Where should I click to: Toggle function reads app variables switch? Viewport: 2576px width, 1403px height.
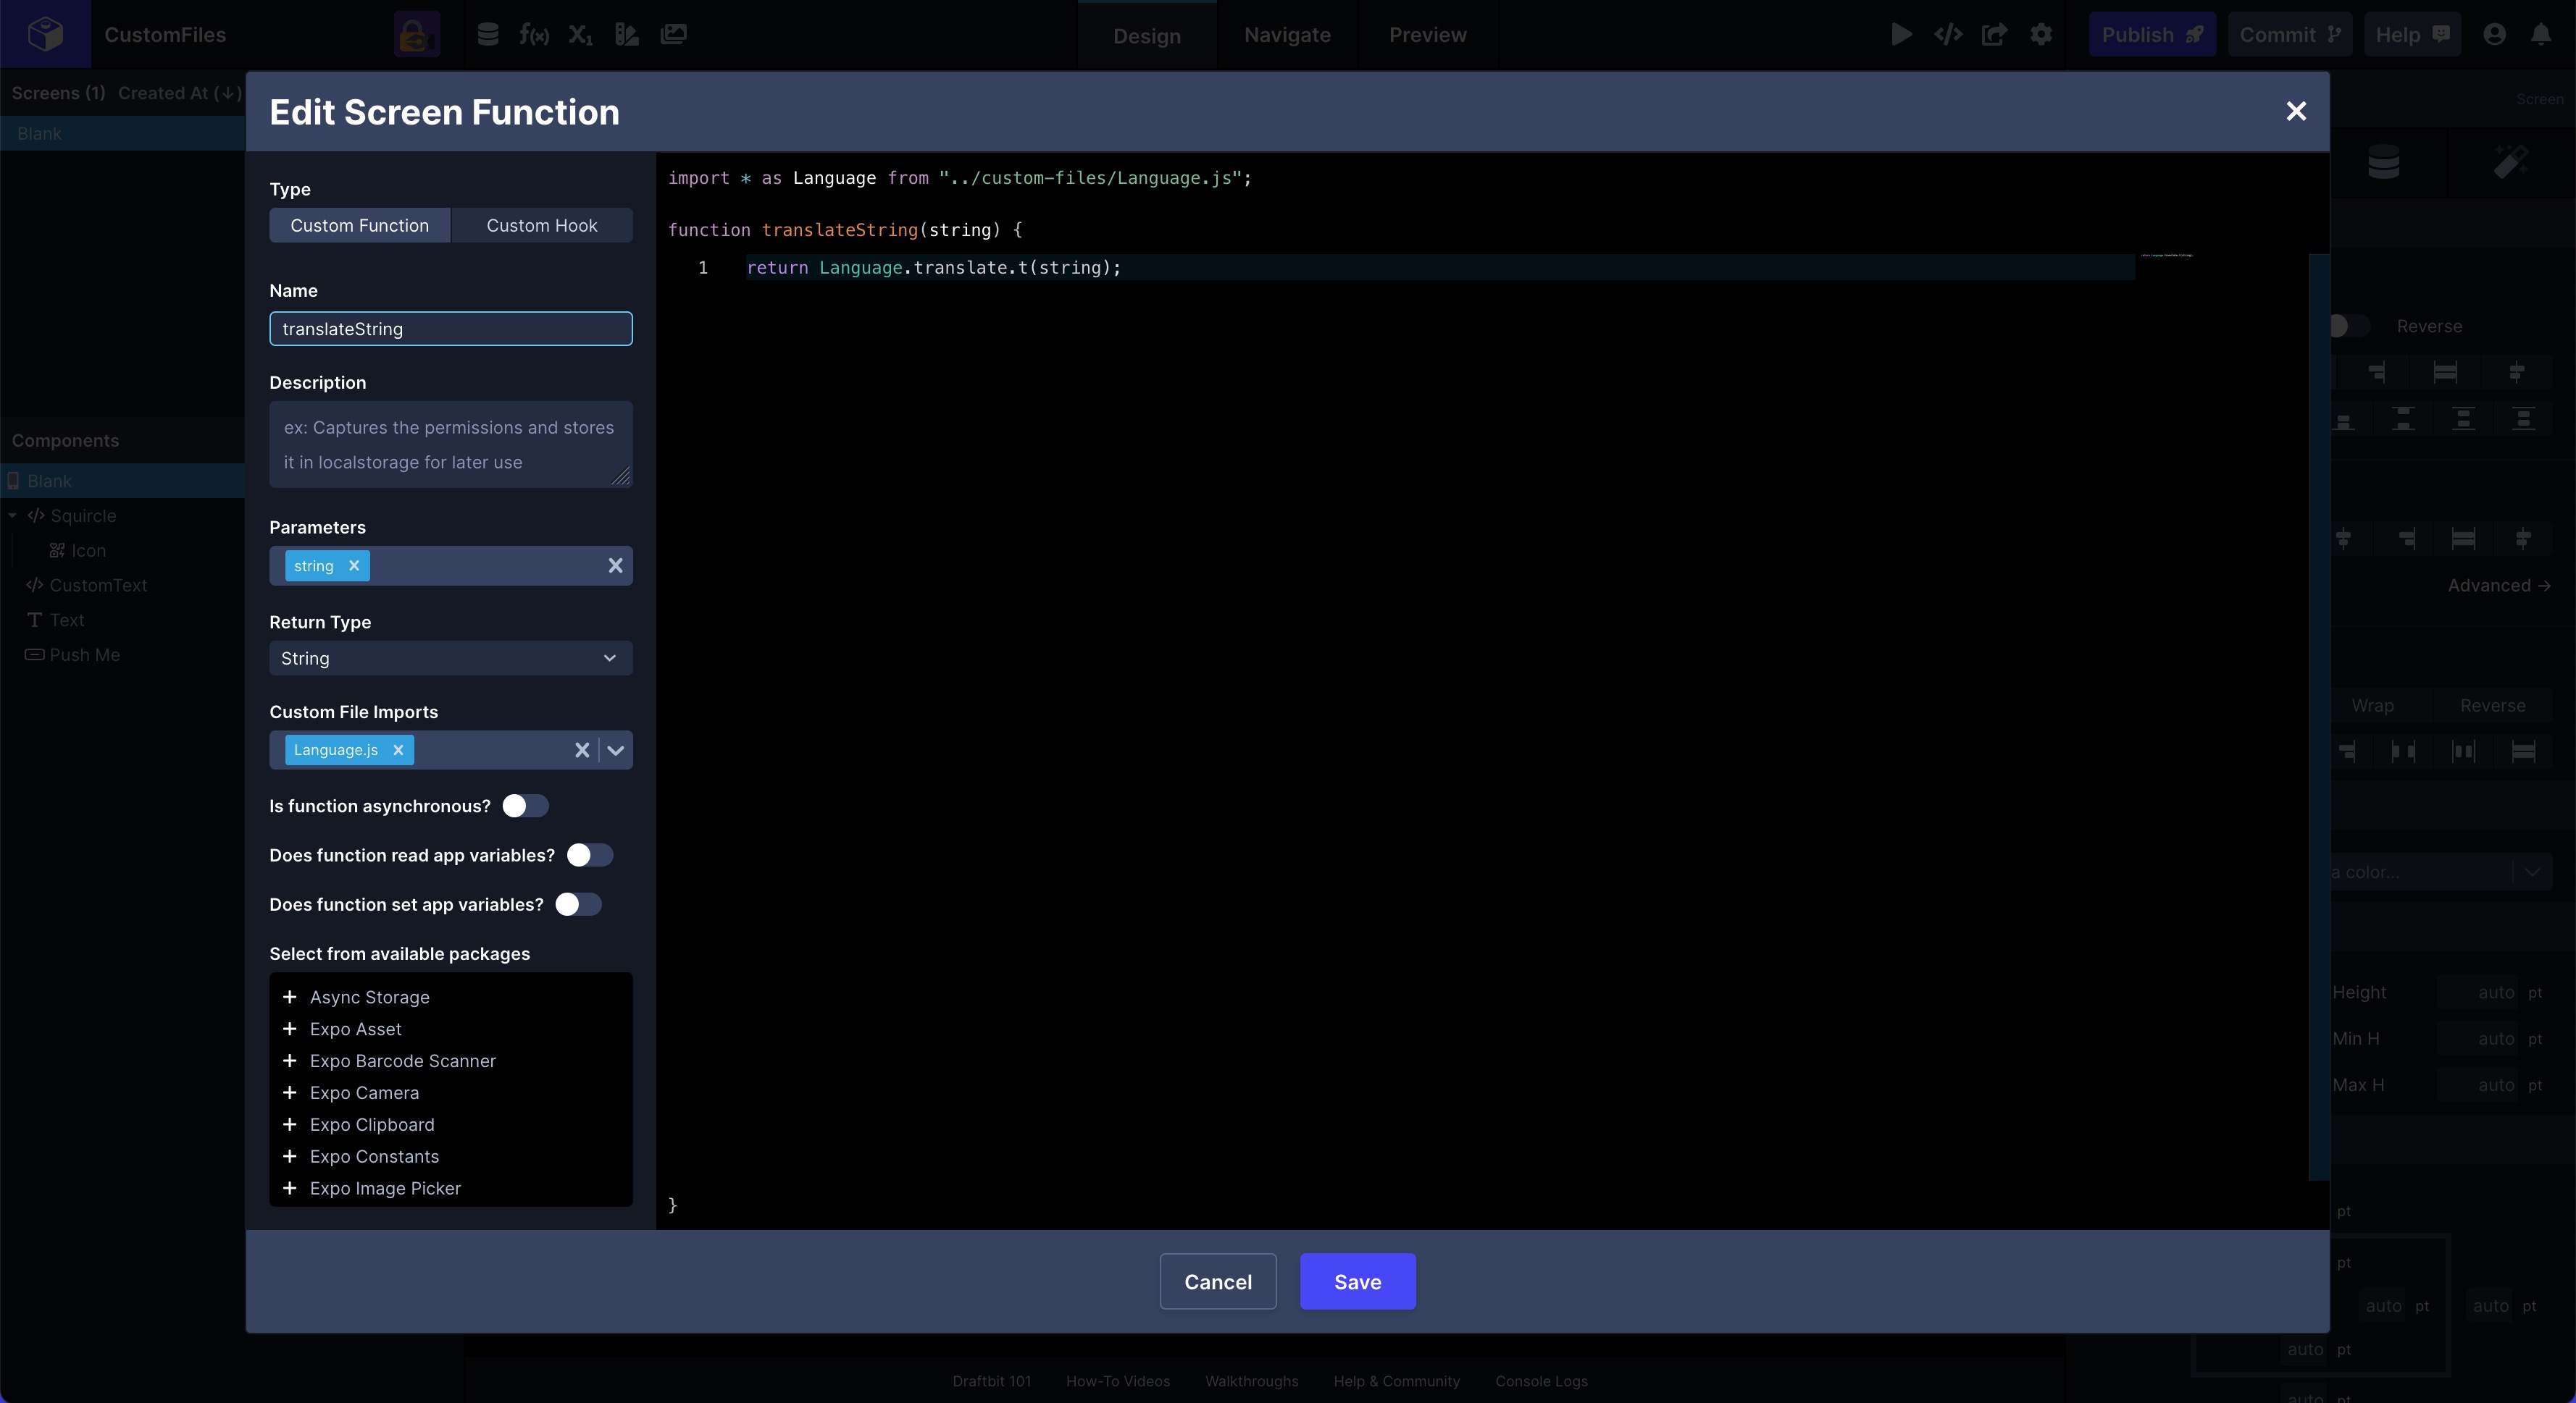click(590, 854)
